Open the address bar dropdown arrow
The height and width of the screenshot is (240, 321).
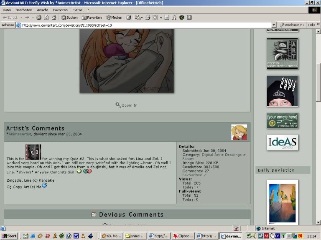[274, 25]
